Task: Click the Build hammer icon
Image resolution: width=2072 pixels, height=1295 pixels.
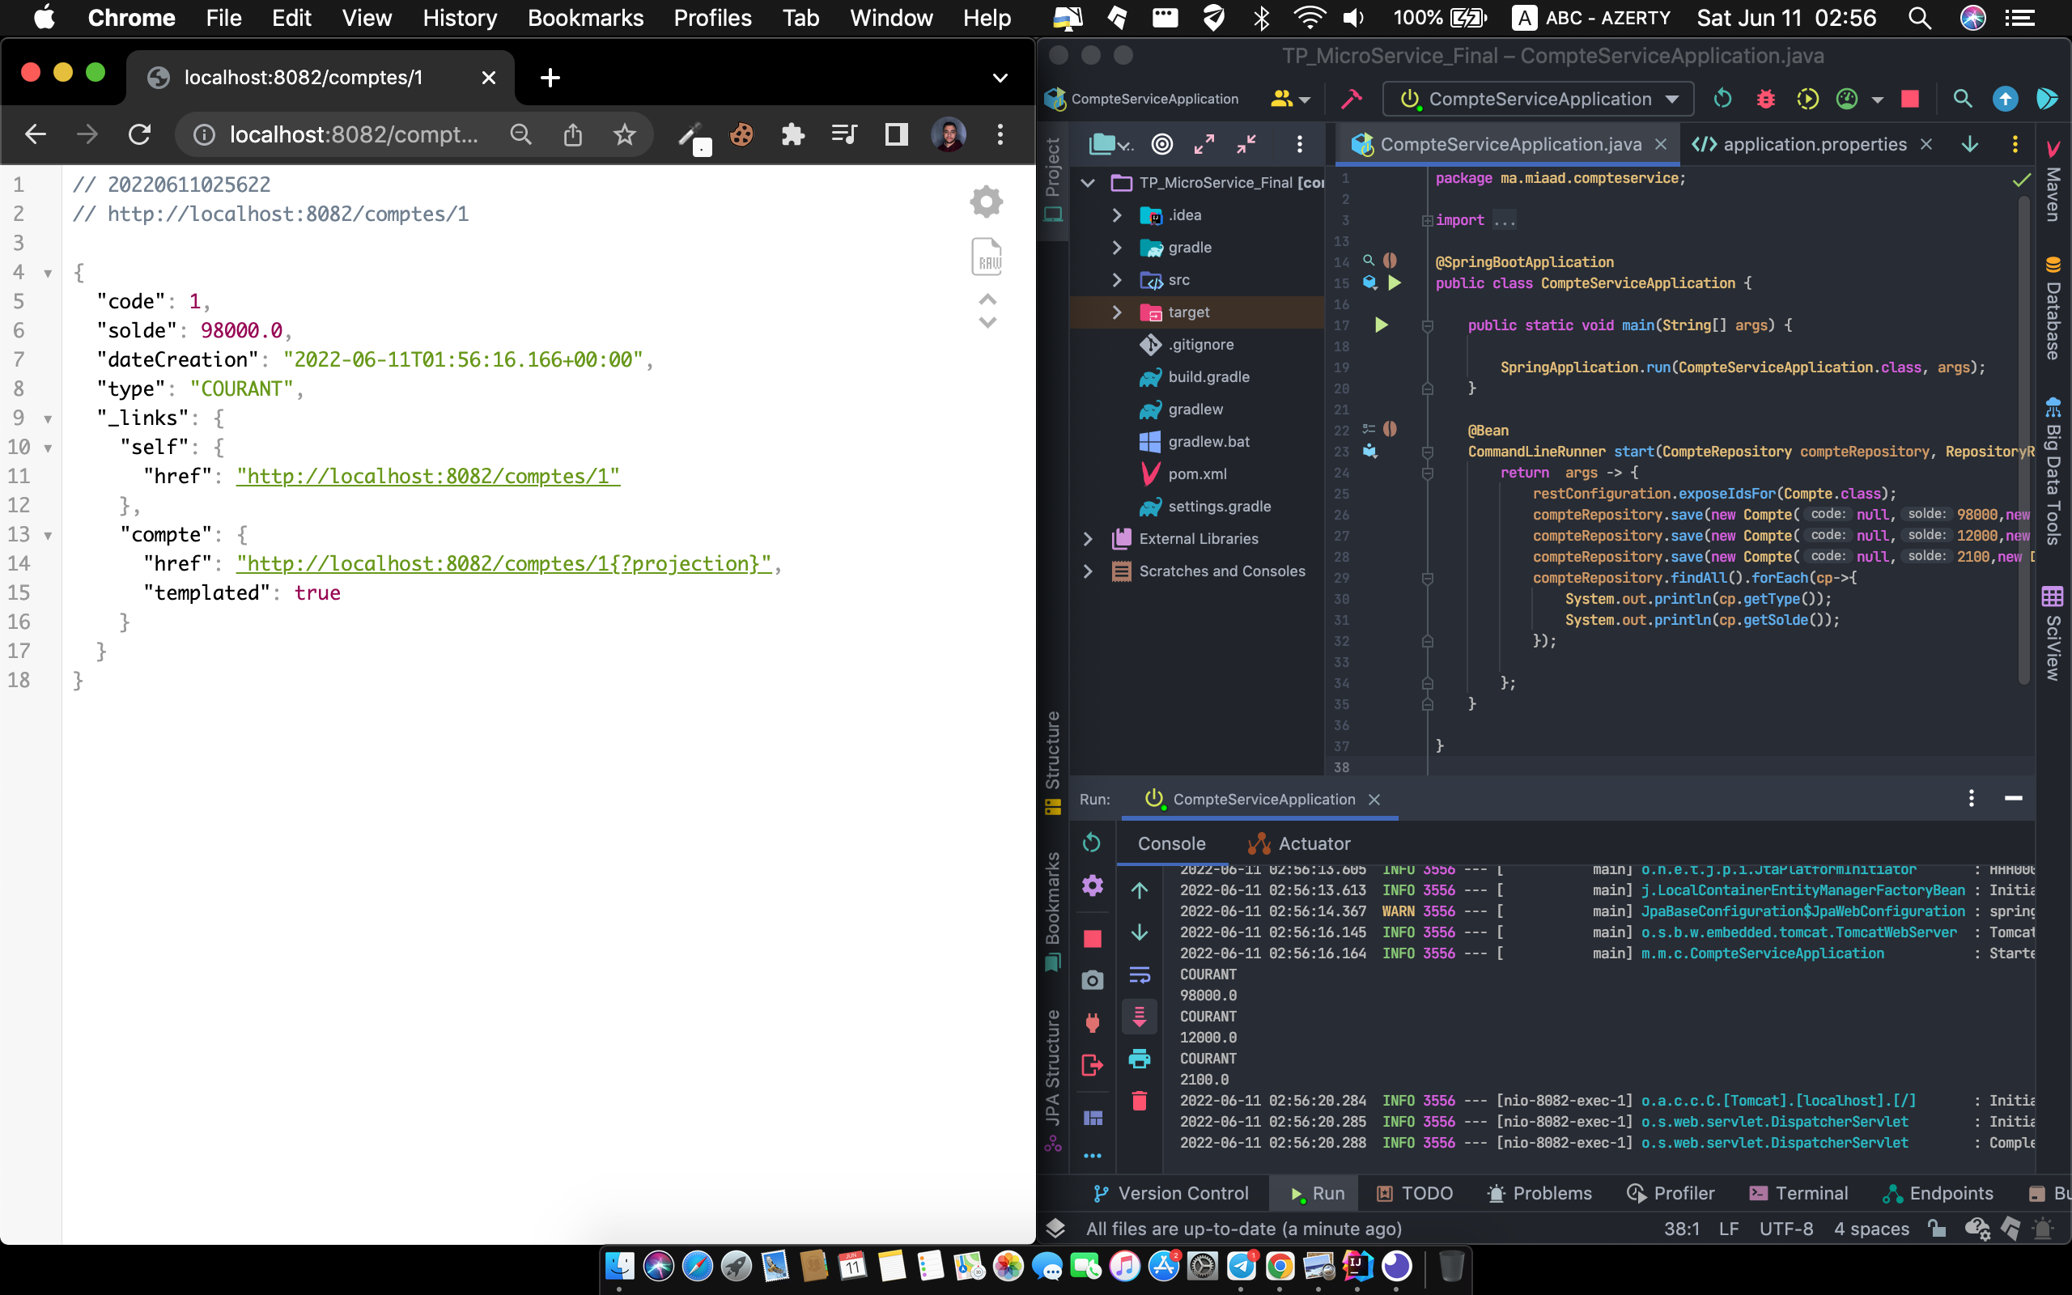Action: click(x=1351, y=100)
